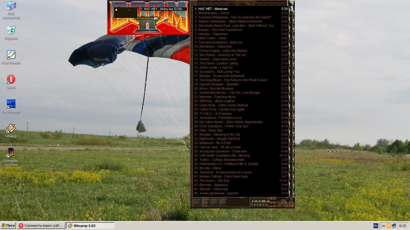The width and height of the screenshot is (410, 230).
Task: Select track '36. Until Death Overtakes Me - Missing'
Action: click(x=241, y=155)
